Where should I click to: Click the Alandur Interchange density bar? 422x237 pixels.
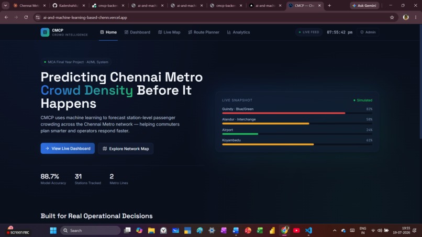pos(297,123)
